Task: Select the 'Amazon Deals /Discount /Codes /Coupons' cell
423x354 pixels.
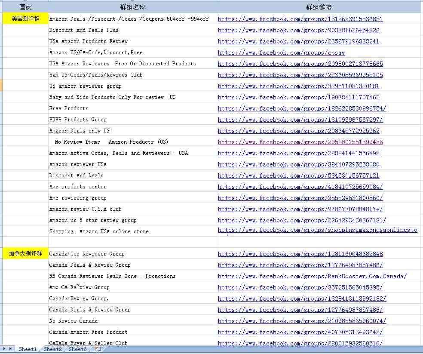Action: coord(132,18)
